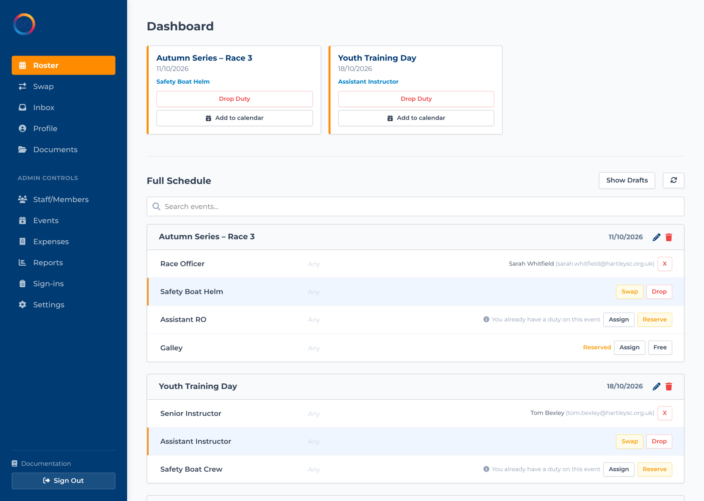Edit Autumn Series – Race 3 event
704x501 pixels.
pos(656,237)
